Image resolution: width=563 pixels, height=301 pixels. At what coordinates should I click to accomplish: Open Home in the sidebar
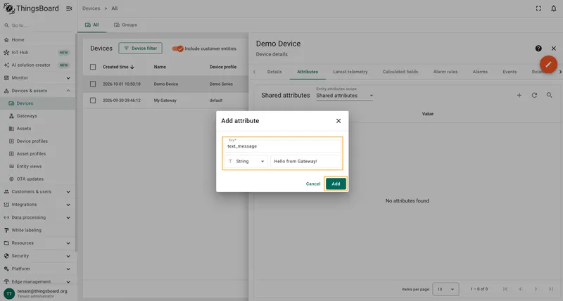38,40
